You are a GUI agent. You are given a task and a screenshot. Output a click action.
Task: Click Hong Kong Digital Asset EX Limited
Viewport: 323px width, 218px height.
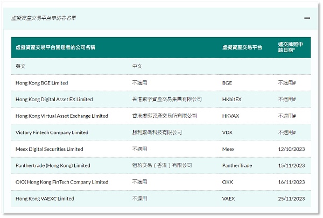click(54, 100)
